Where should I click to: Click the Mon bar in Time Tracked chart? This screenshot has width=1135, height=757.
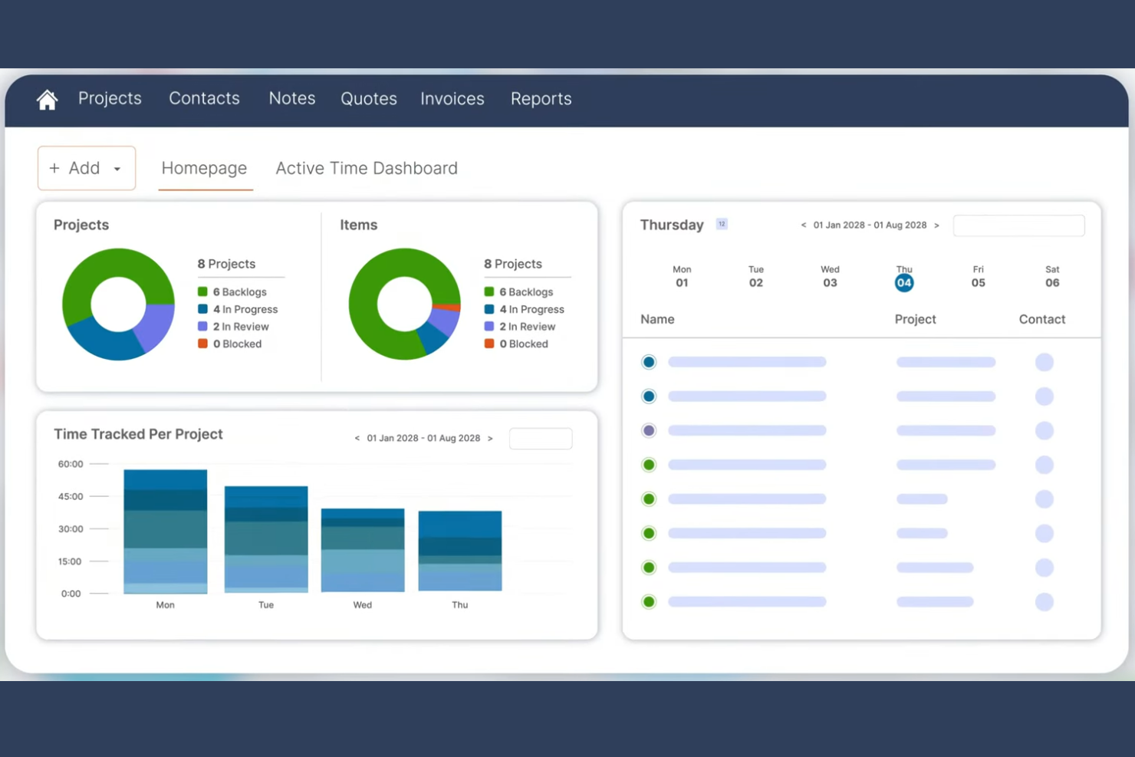(166, 532)
